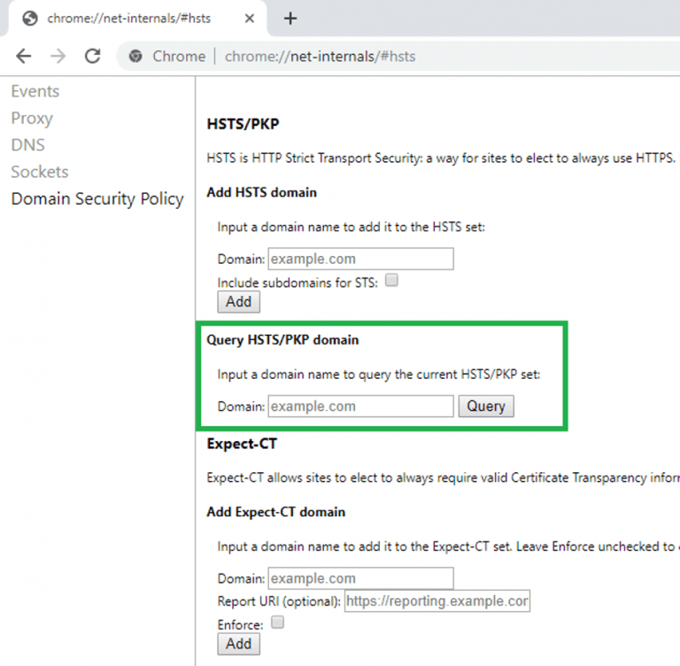Close the net-internals tab
Screen dimensions: 680x666
(x=252, y=19)
